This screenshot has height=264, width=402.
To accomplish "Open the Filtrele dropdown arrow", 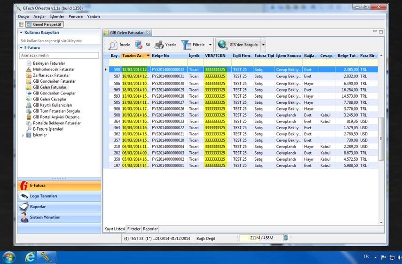I will (x=210, y=45).
